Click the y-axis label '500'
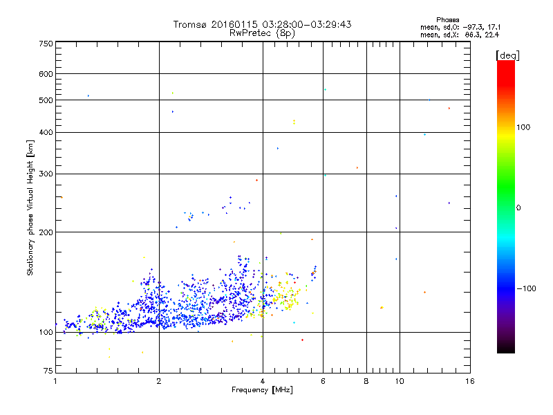 pos(46,100)
